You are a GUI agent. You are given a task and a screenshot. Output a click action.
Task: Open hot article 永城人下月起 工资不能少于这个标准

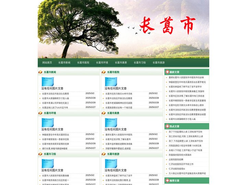click(185, 150)
